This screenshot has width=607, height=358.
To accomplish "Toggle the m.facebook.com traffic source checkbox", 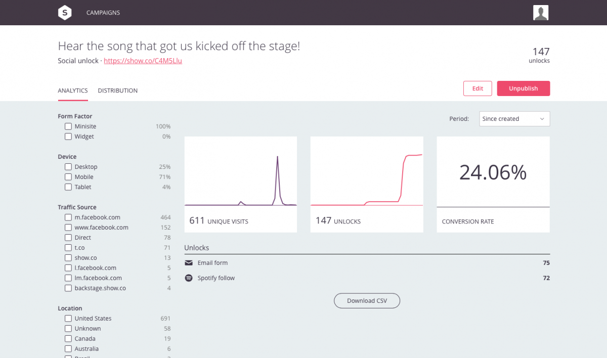I will coord(68,217).
